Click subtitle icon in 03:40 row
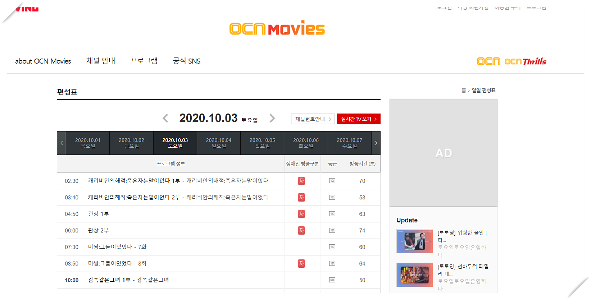The width and height of the screenshot is (591, 300). pos(301,198)
